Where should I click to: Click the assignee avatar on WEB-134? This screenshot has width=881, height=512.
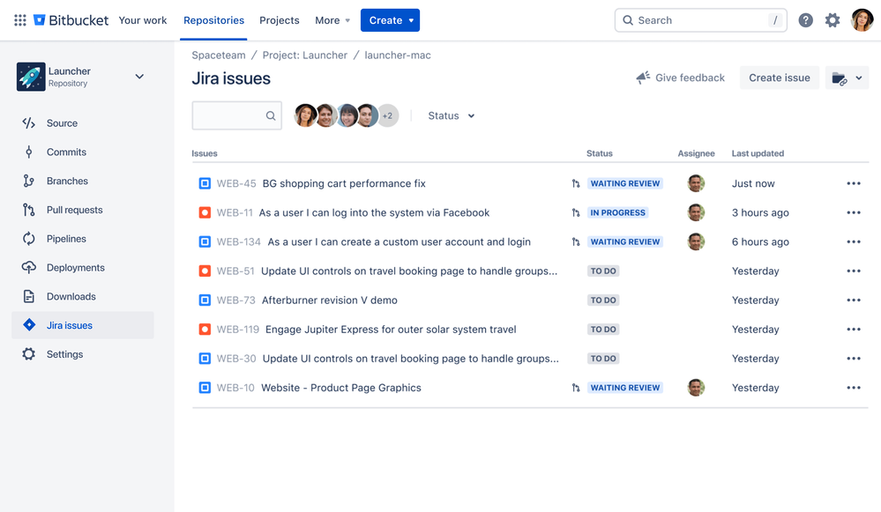click(696, 241)
